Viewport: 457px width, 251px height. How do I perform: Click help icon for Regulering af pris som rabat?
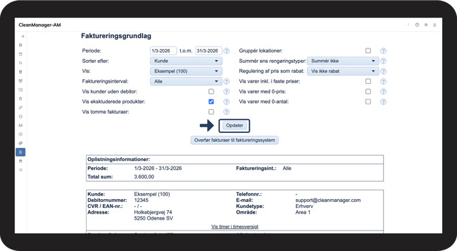[383, 71]
